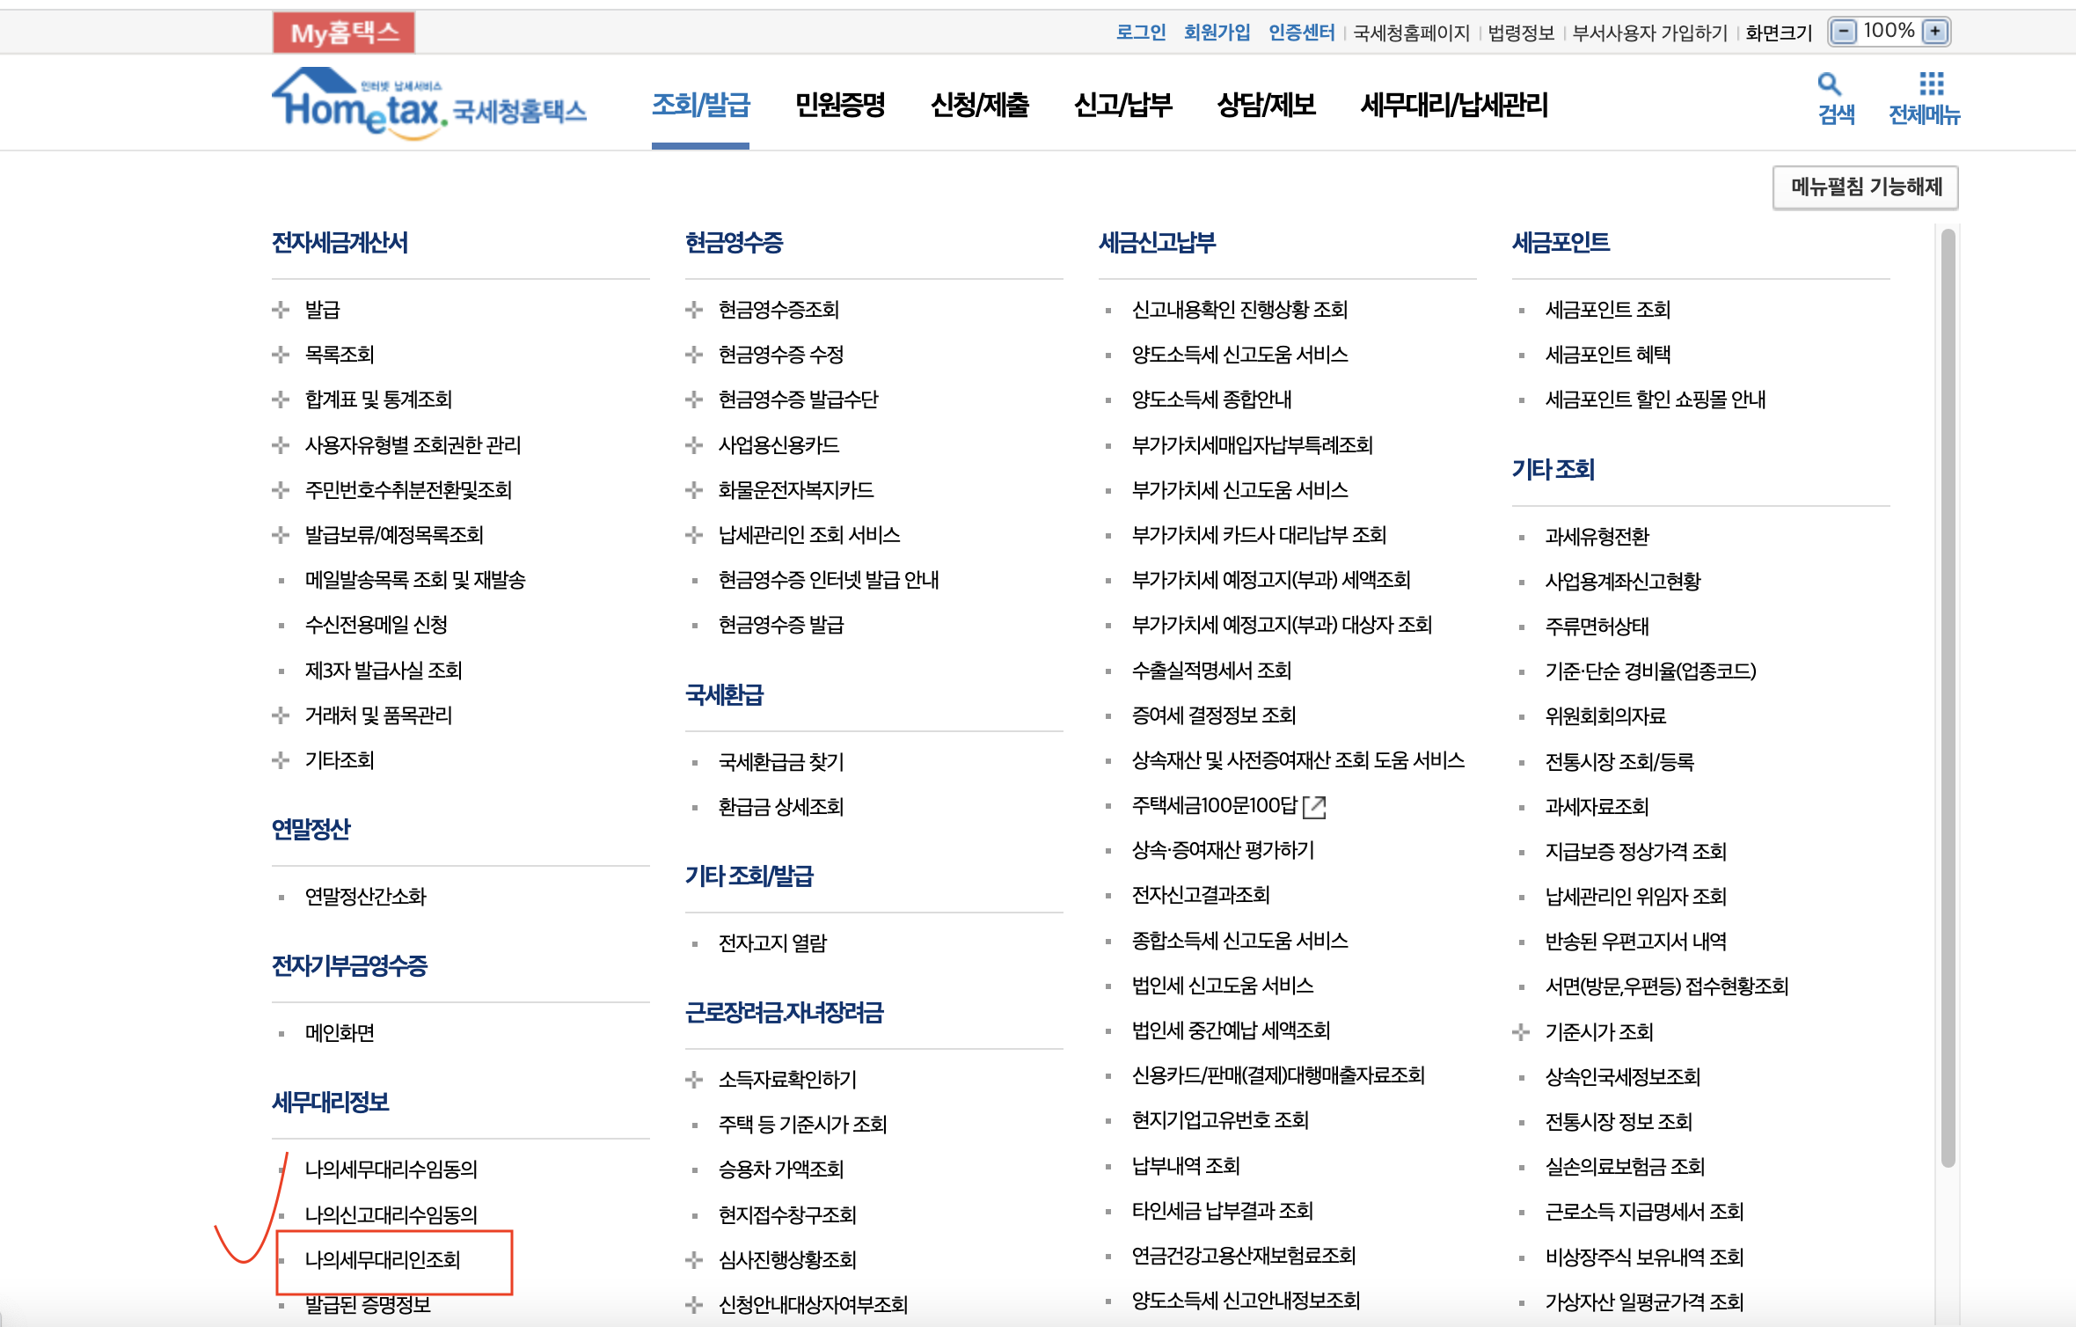Click the 로그인 link
2076x1327 pixels.
(1140, 33)
